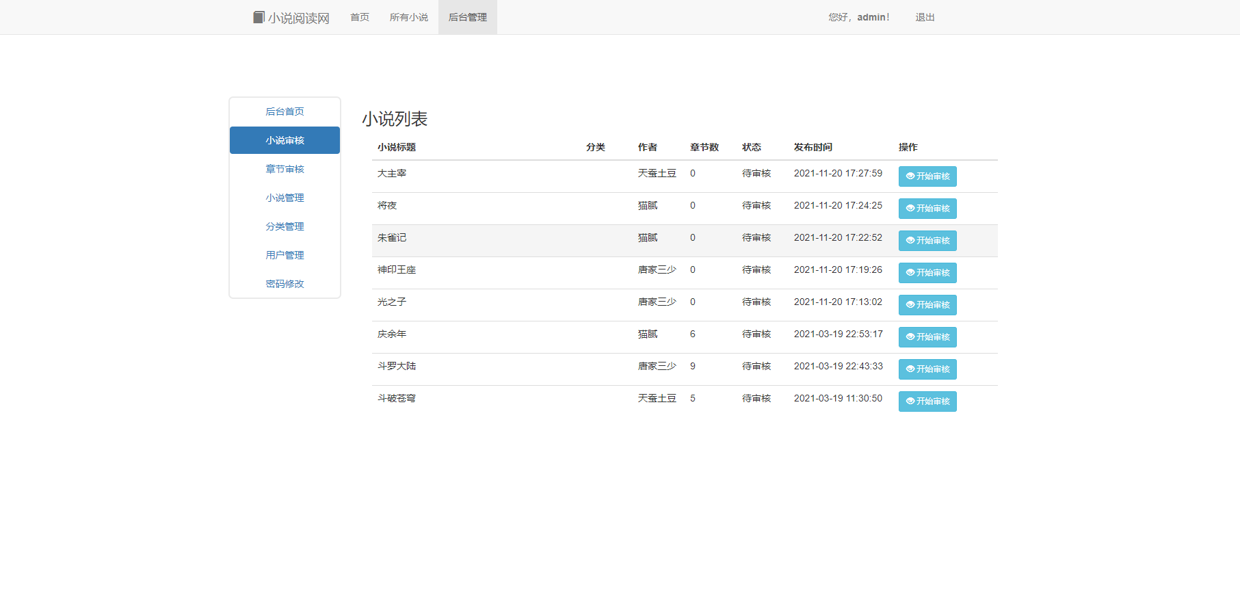
Task: Click chapter count 6 in 庆余年 row
Action: point(693,334)
